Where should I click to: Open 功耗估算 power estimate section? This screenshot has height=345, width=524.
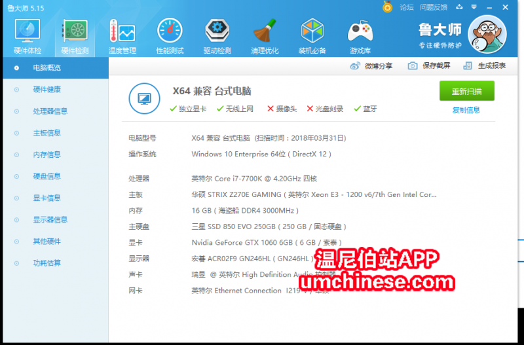coord(47,263)
